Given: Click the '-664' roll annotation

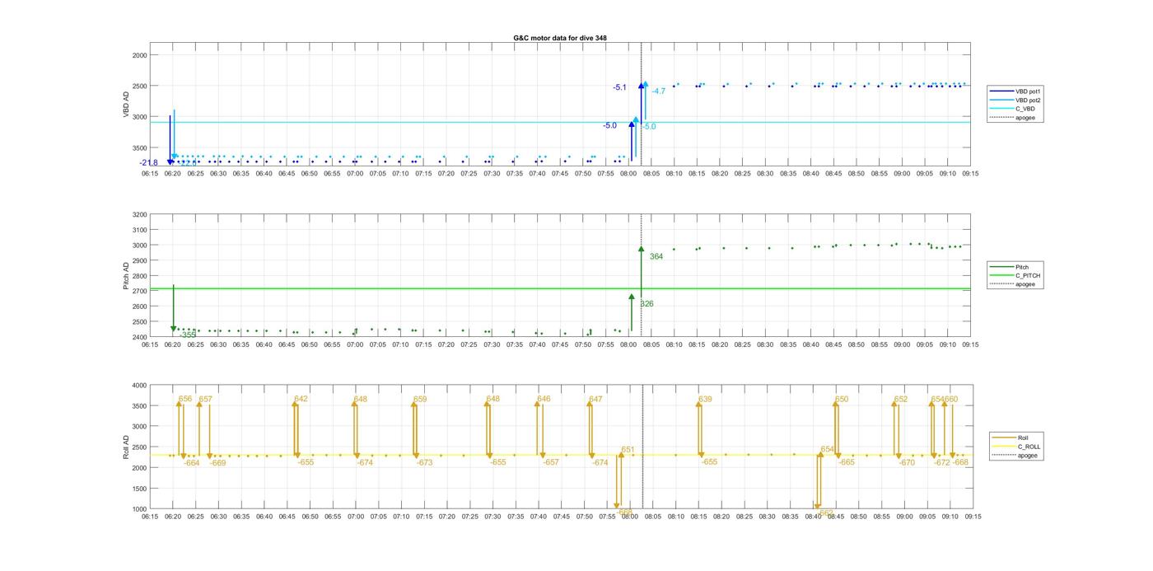Looking at the screenshot, I should (x=192, y=463).
